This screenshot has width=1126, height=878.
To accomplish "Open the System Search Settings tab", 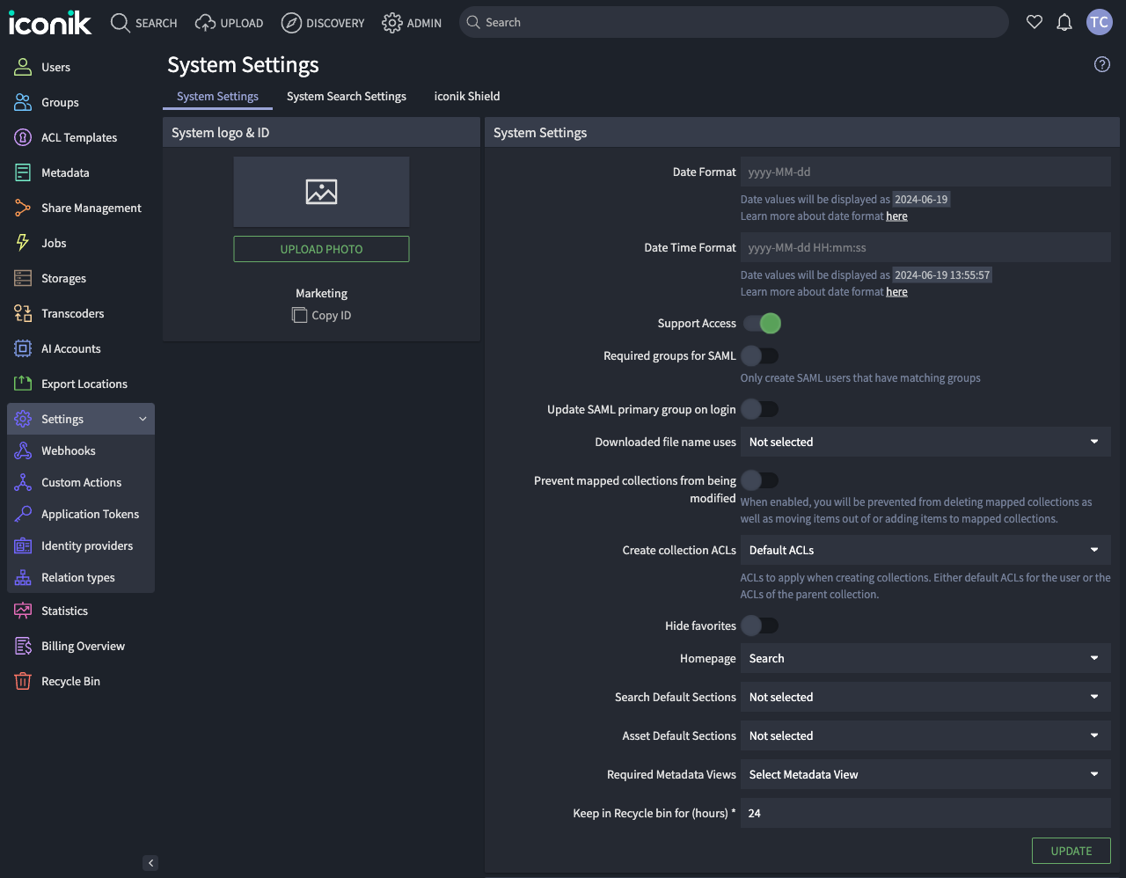I will (x=346, y=96).
